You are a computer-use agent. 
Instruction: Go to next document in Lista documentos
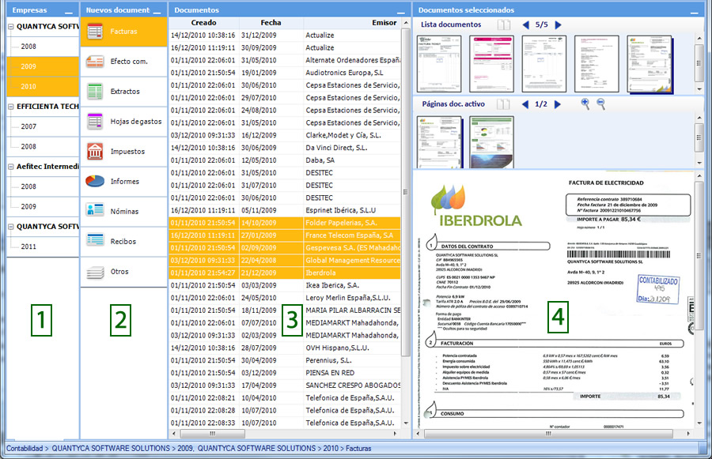(x=558, y=25)
